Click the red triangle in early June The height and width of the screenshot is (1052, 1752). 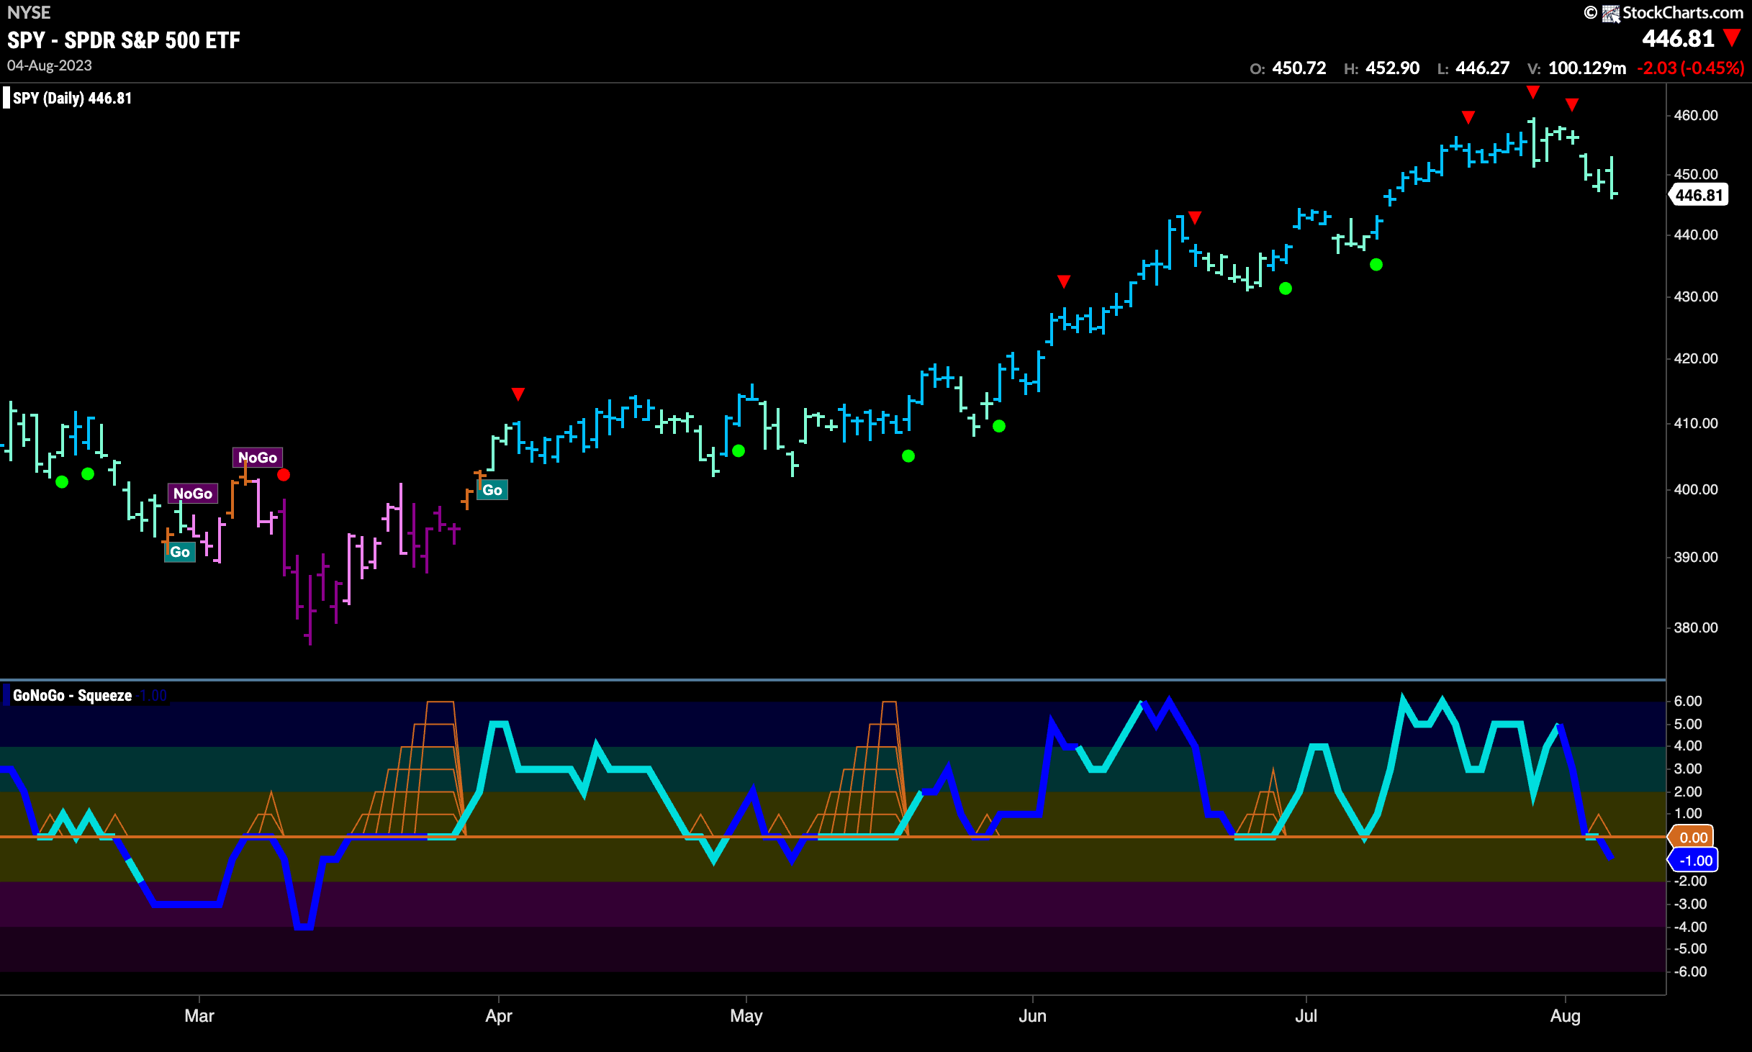coord(1064,281)
